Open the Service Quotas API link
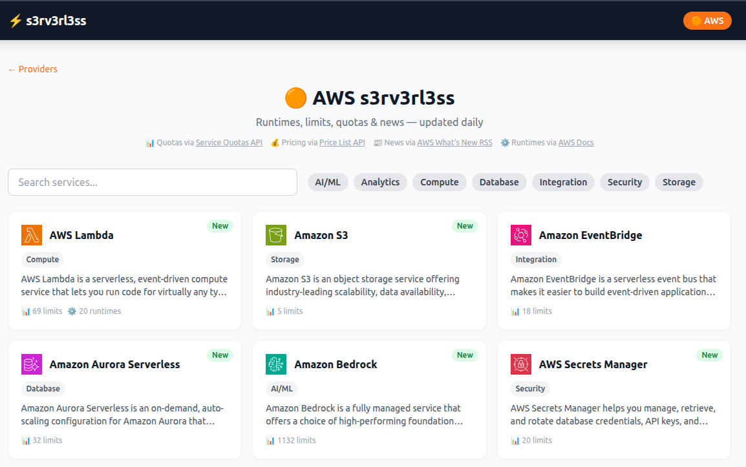 [229, 142]
